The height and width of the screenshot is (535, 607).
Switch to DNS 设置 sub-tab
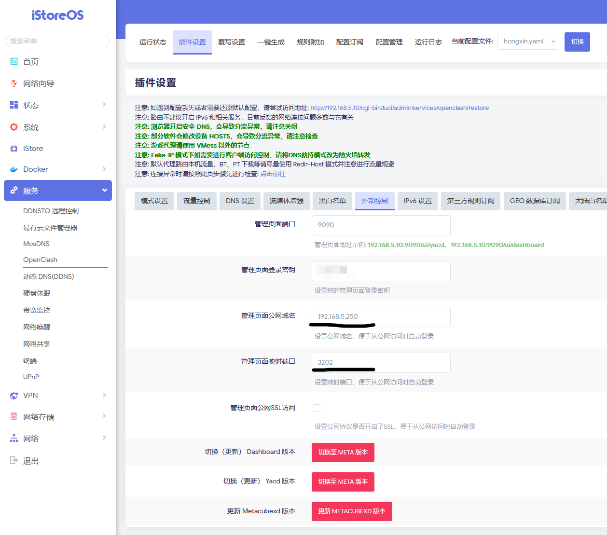pos(240,201)
